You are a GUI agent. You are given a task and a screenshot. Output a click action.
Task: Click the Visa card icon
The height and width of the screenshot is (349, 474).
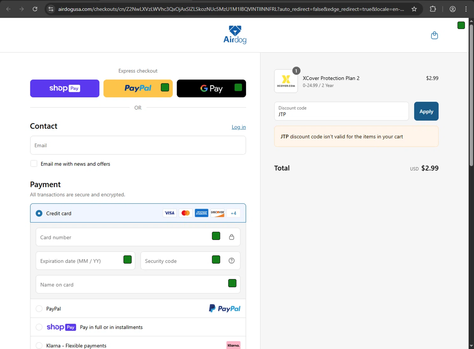tap(170, 213)
